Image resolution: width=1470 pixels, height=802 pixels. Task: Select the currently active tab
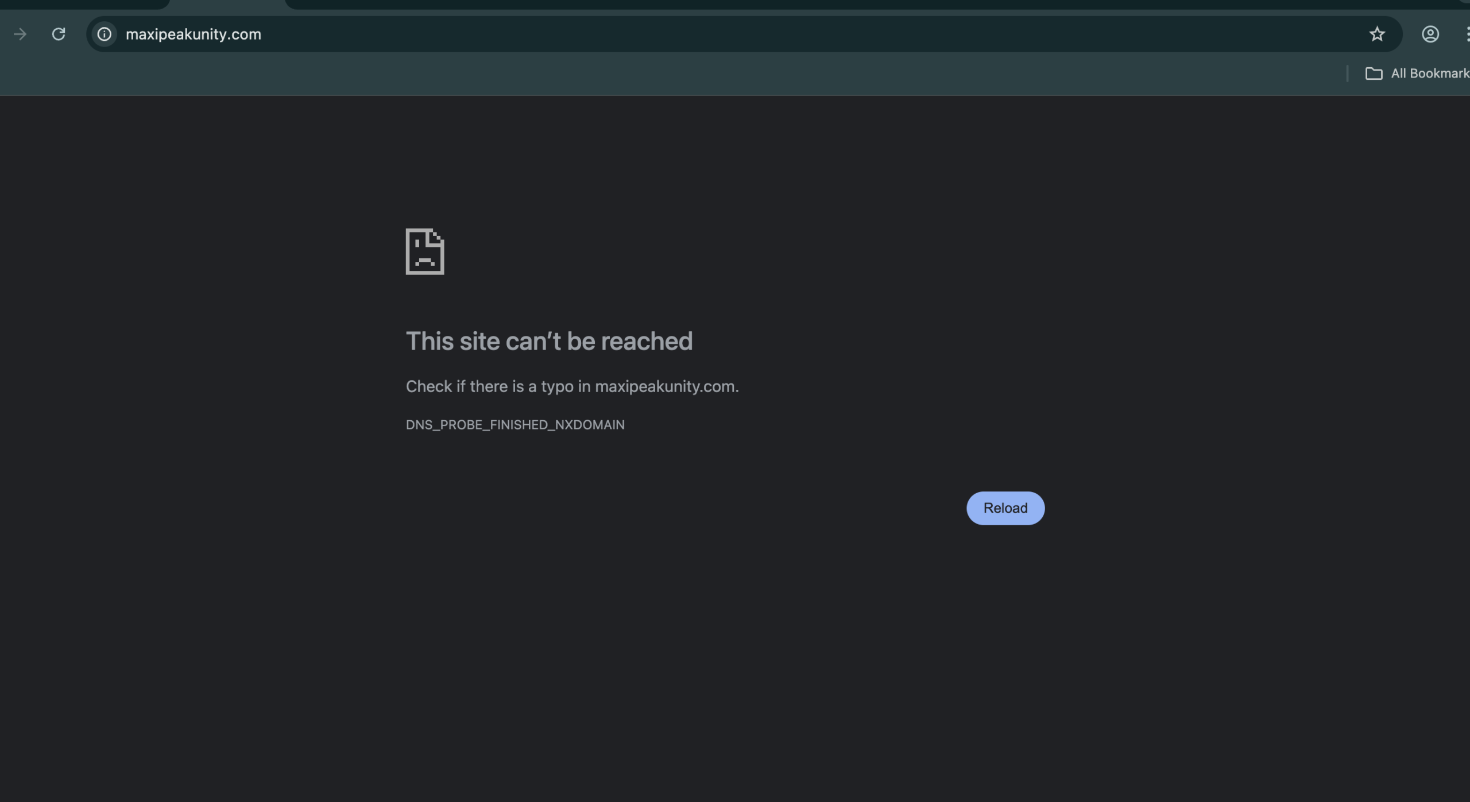point(227,3)
